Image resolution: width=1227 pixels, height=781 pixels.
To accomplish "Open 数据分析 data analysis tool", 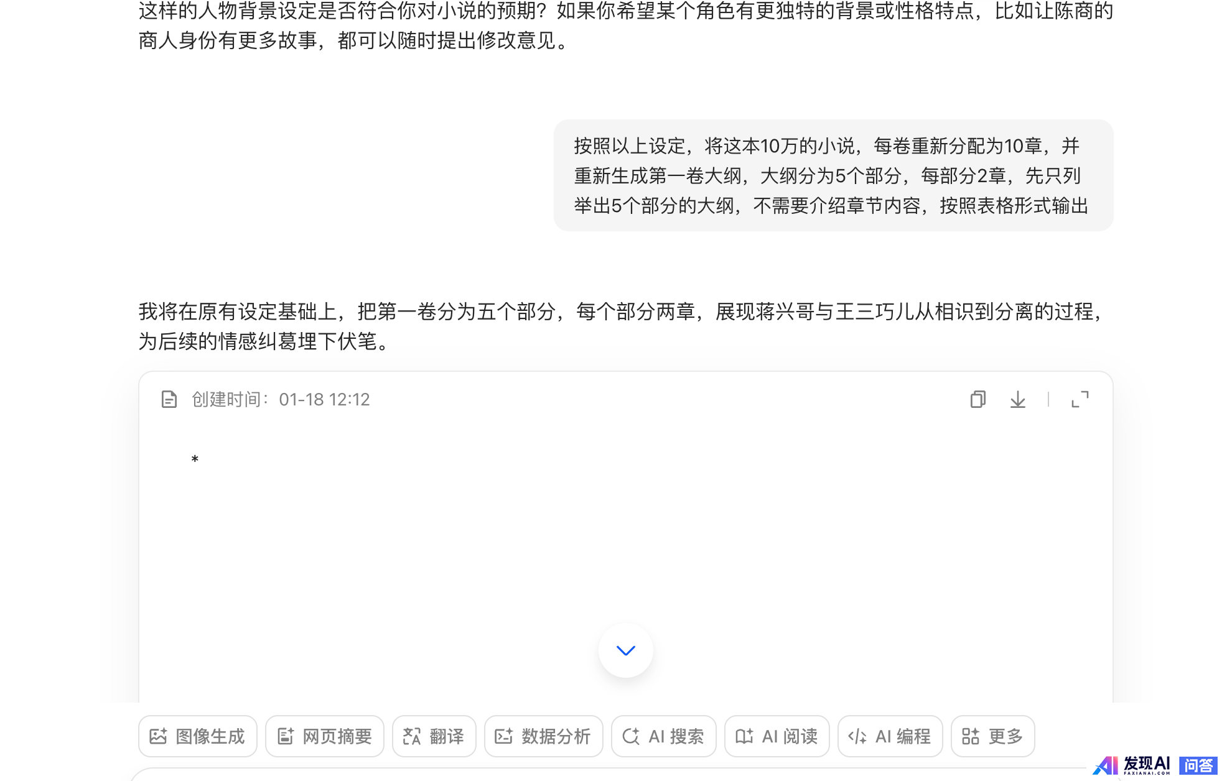I will pyautogui.click(x=543, y=736).
